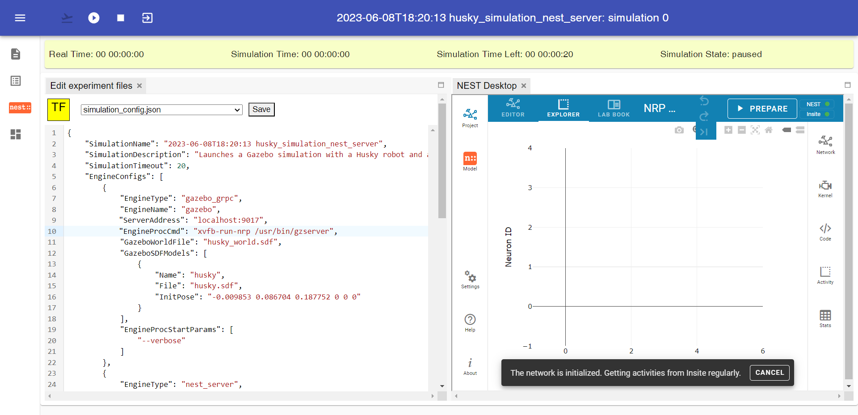The image size is (858, 415).
Task: Open Settings in NEST Desktop sidebar
Action: pyautogui.click(x=470, y=280)
